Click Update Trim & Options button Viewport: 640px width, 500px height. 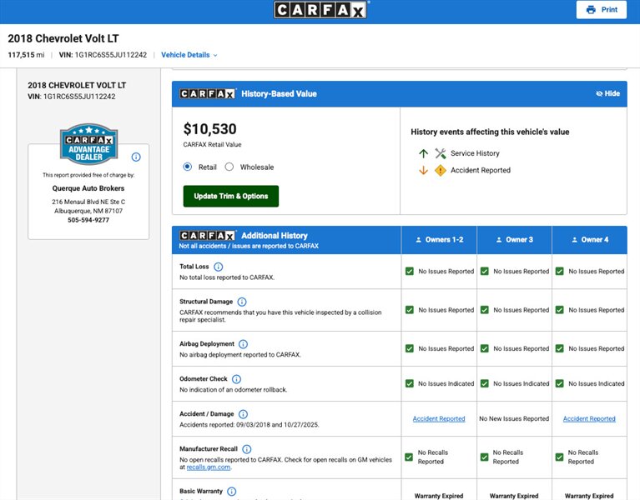[231, 197]
